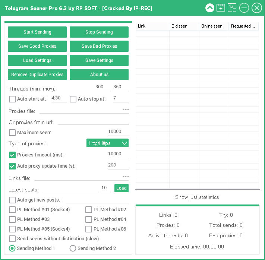Check PL Method #01 (Socks4)
Image resolution: width=265 pixels, height=260 pixels.
[x=12, y=210]
